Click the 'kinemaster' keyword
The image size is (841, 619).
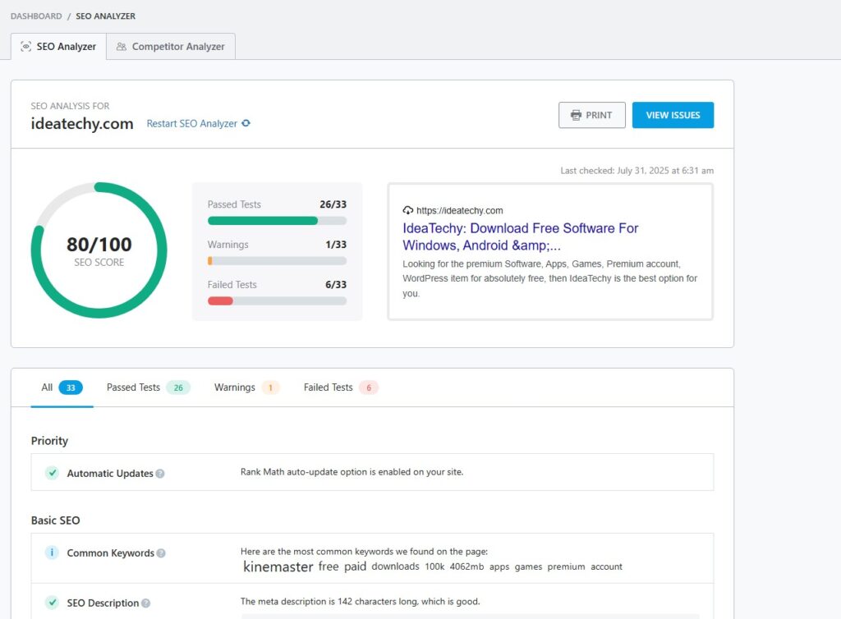(278, 566)
